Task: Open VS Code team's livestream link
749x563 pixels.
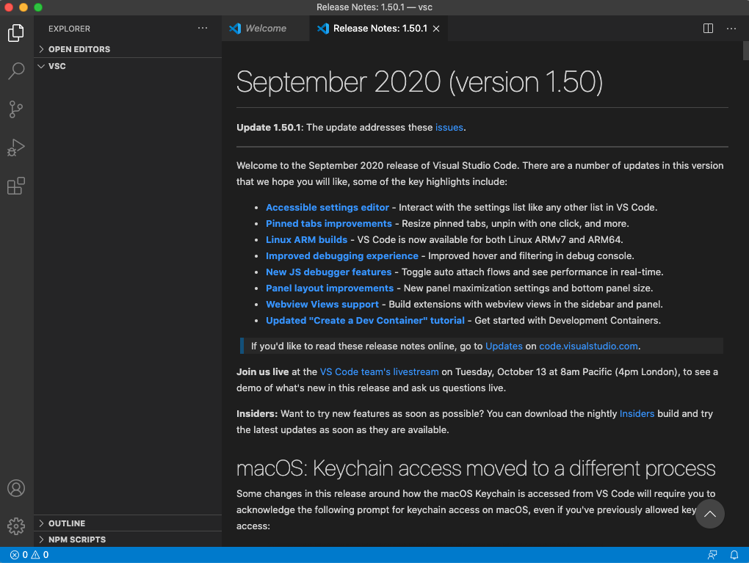Action: point(380,372)
